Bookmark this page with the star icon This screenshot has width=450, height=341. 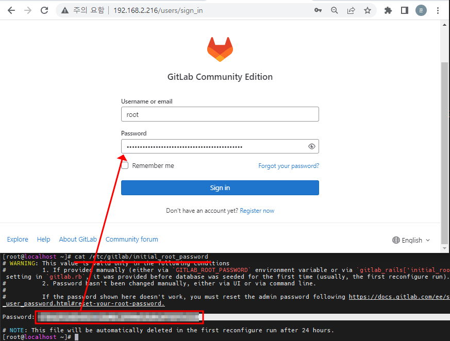coord(368,11)
